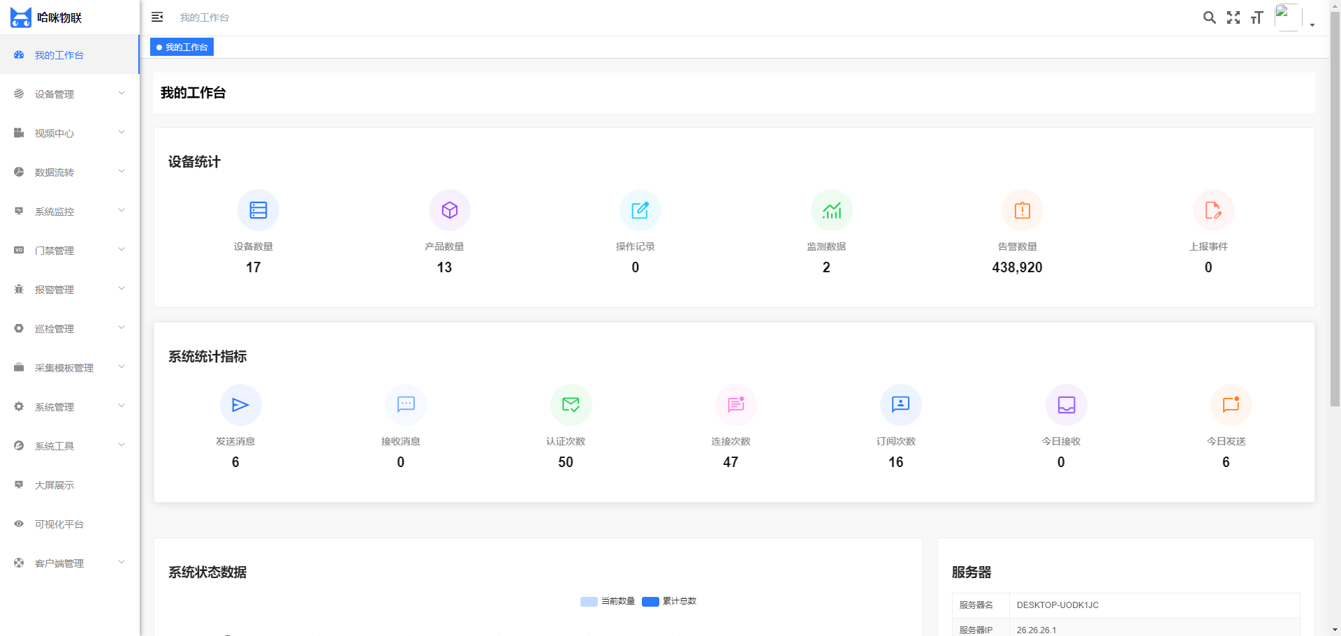Collapse sidebar with hamburger icon
1341x636 pixels.
pyautogui.click(x=157, y=17)
